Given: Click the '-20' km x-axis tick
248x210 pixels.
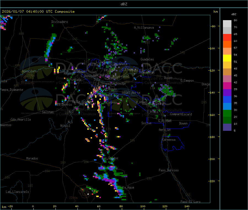Looking at the screenshot, I should click(x=10, y=206).
